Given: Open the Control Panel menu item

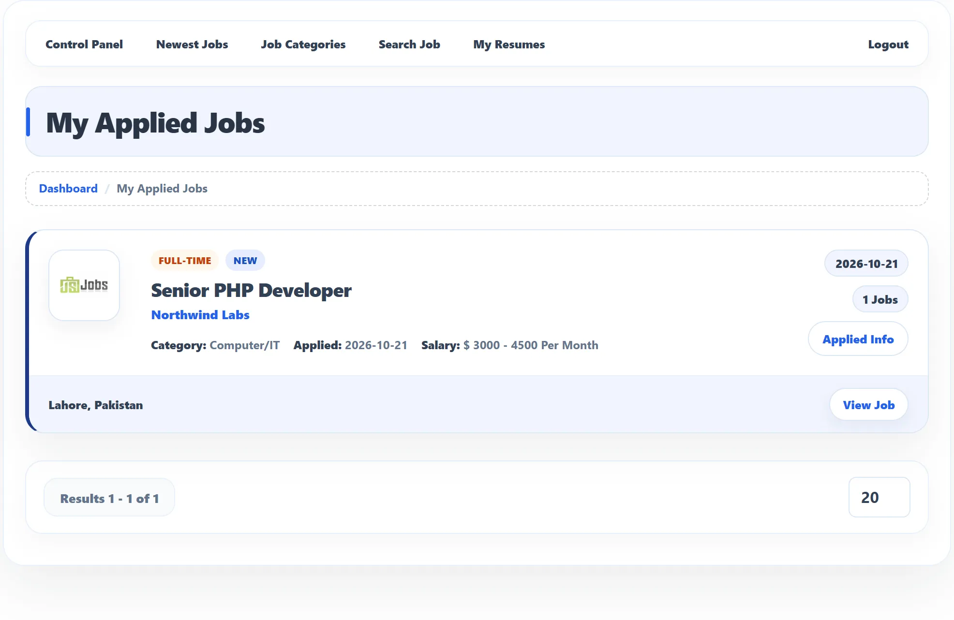Looking at the screenshot, I should point(84,44).
